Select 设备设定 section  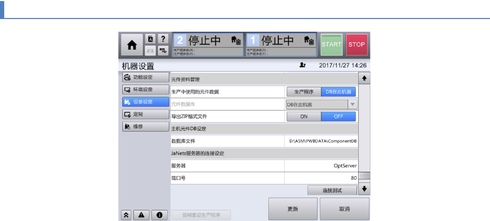coord(146,102)
